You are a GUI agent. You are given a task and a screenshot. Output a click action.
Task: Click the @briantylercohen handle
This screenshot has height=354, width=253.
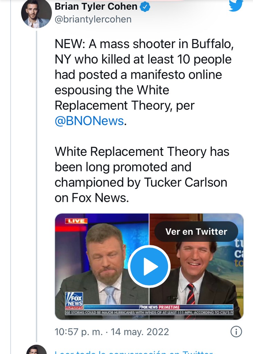pos(93,19)
